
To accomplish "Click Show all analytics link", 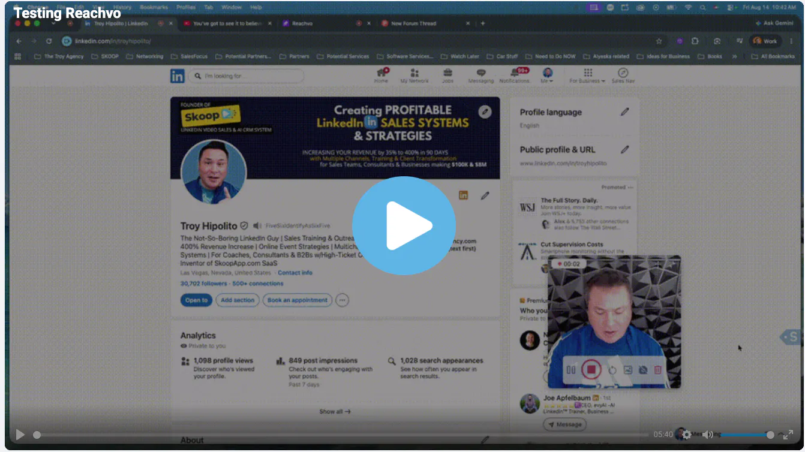I will pyautogui.click(x=335, y=412).
